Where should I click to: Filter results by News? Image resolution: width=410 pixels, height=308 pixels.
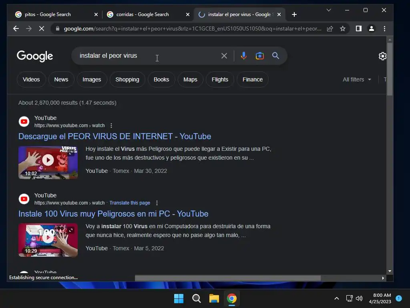click(61, 79)
